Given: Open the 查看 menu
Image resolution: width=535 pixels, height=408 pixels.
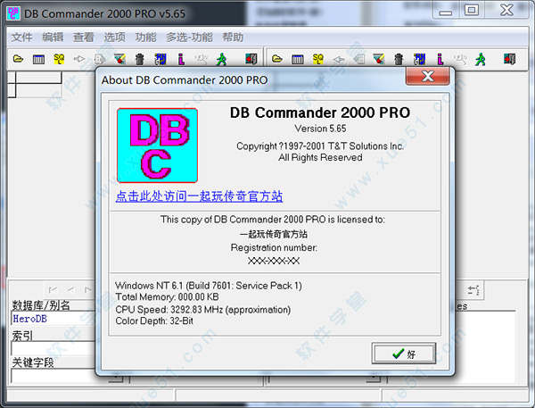Looking at the screenshot, I should 84,37.
